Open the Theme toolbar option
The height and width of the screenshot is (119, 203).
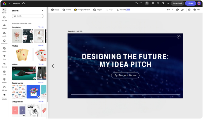pyautogui.click(x=67, y=10)
